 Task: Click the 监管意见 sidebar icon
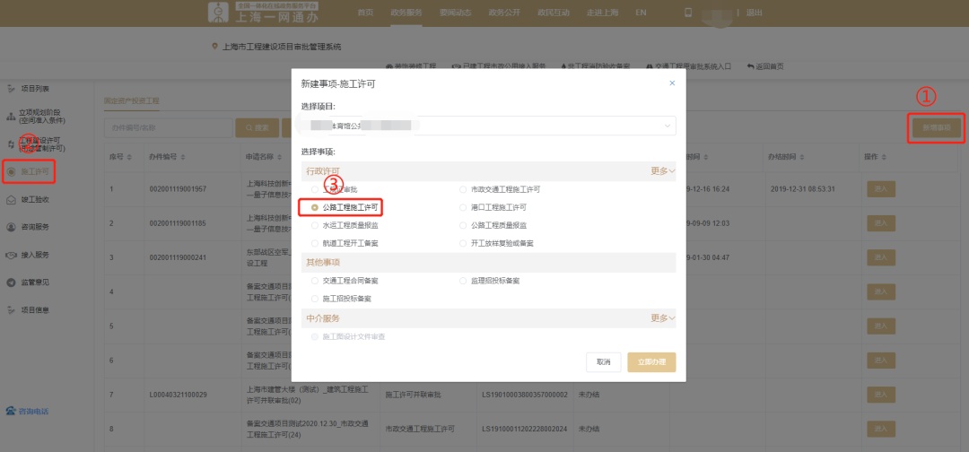[x=12, y=282]
